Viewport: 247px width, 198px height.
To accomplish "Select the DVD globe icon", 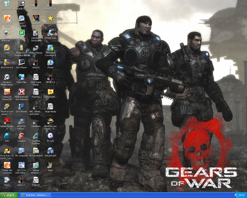I will pos(7,136).
